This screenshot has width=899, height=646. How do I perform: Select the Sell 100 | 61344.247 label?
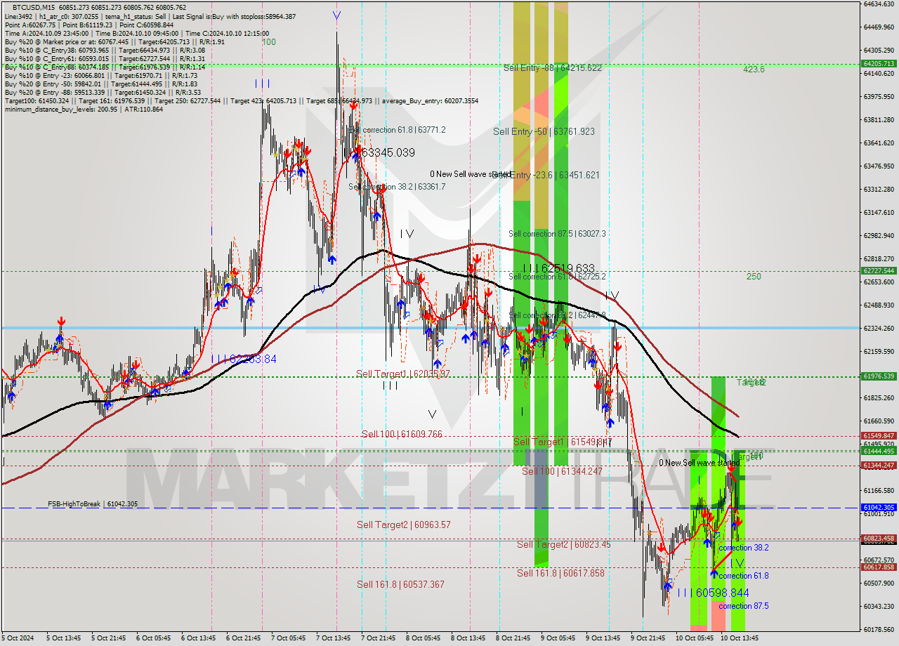click(x=563, y=471)
